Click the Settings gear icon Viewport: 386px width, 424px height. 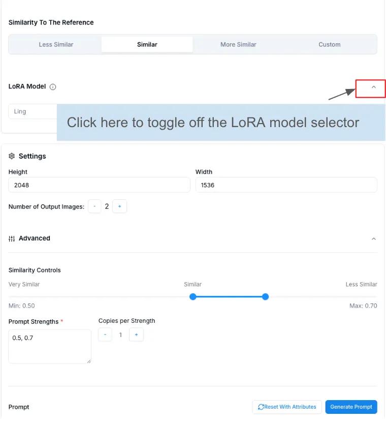tap(12, 156)
